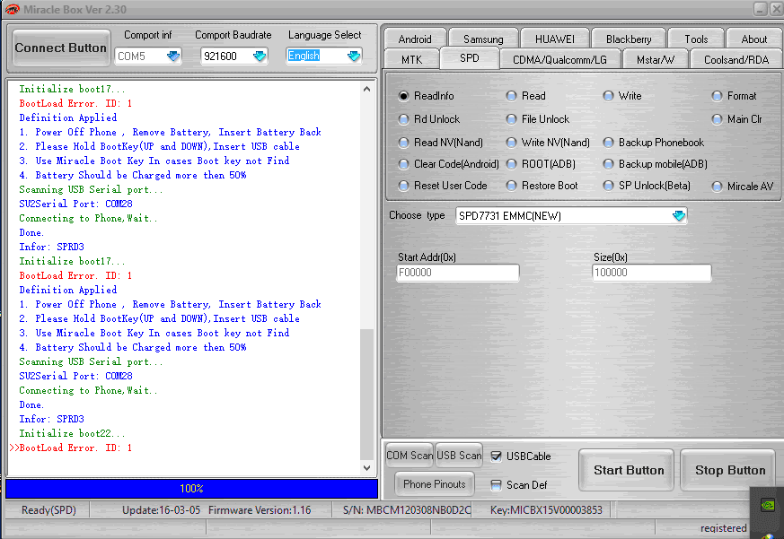Screen dimensions: 784x539
Task: Open the CDMA/Qualcomm/LG tab
Action: point(560,59)
